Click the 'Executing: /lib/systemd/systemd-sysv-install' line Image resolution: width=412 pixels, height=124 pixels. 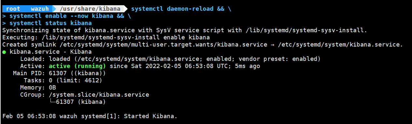(x=106, y=38)
